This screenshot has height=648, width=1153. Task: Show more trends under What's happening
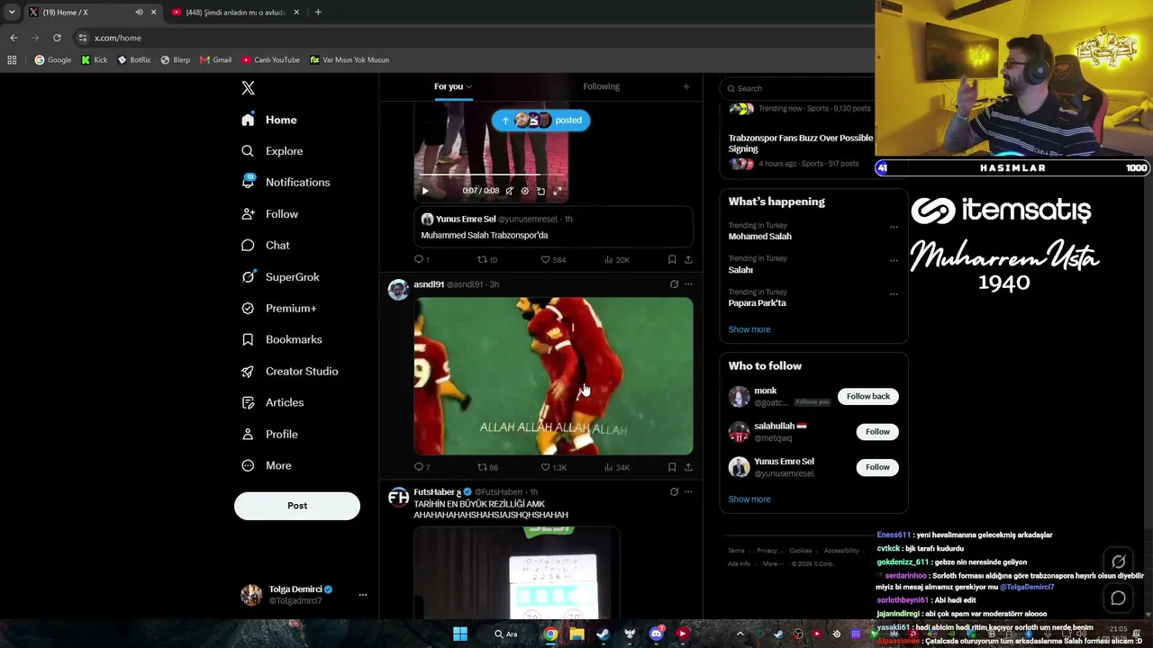tap(749, 329)
